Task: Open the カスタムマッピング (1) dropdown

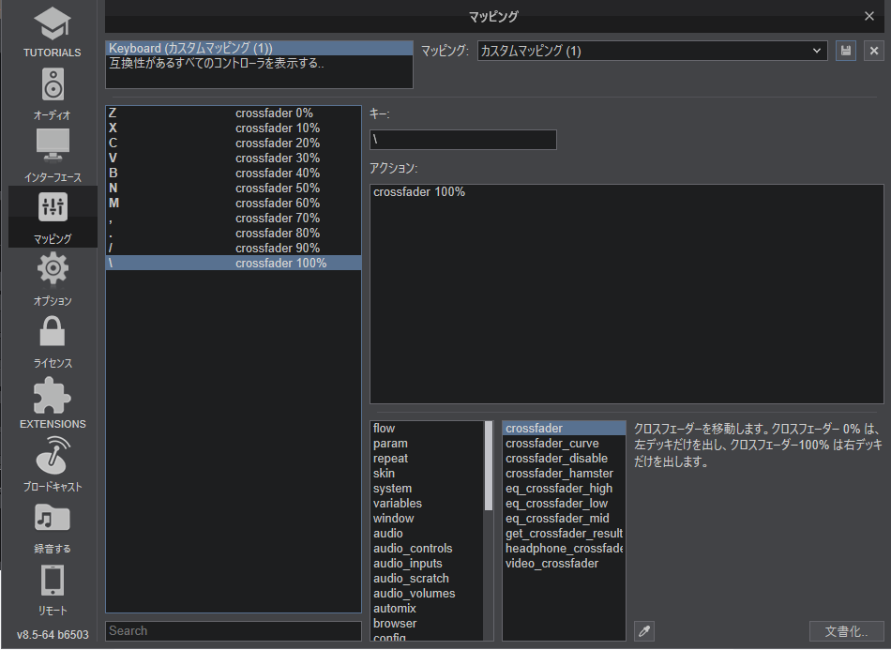Action: click(652, 51)
